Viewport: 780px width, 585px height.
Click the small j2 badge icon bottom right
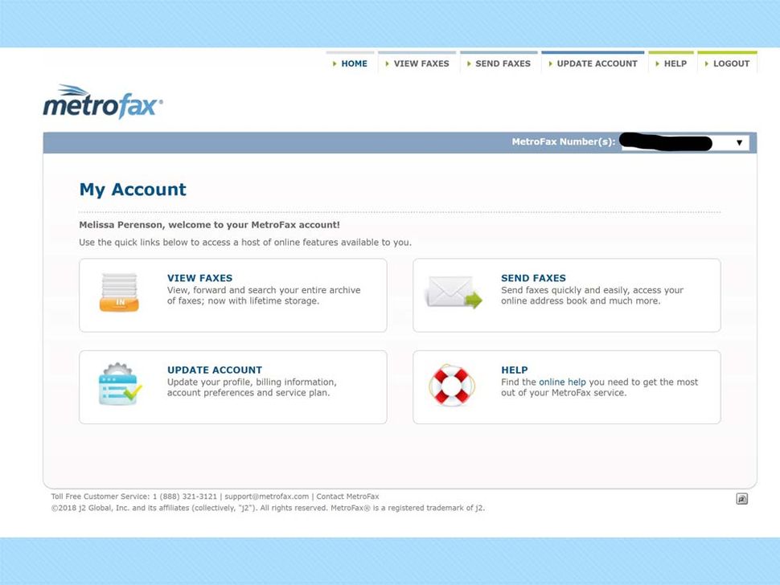pyautogui.click(x=741, y=498)
